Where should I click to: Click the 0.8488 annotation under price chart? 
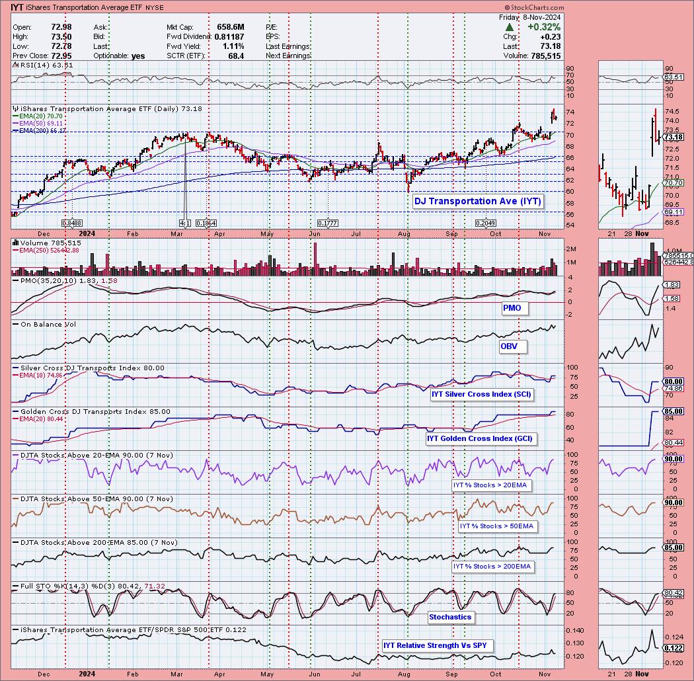coord(71,223)
